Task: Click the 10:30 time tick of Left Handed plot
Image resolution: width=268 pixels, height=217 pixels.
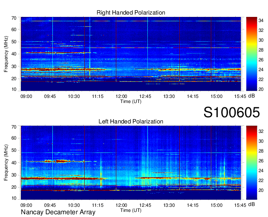Action: [74, 205]
